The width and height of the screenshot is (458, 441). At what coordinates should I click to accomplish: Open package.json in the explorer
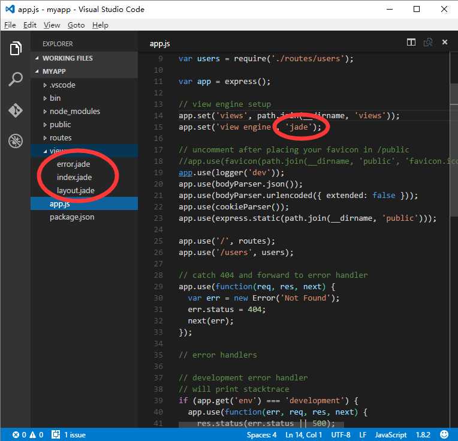tap(72, 217)
